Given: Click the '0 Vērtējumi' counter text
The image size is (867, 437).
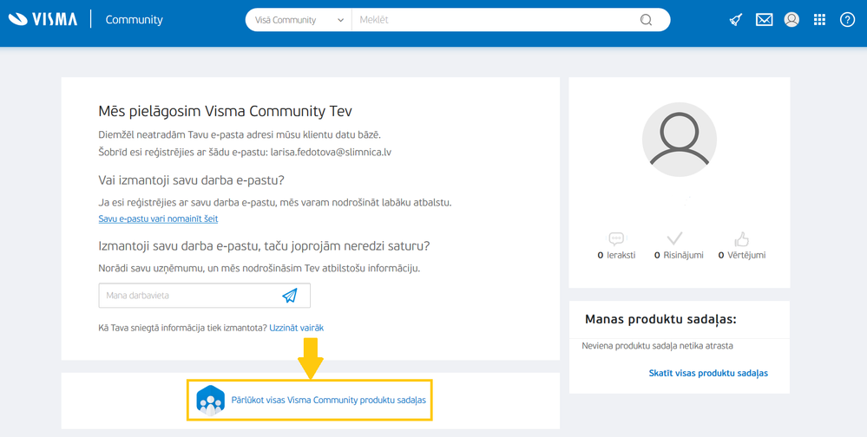Looking at the screenshot, I should pos(742,255).
